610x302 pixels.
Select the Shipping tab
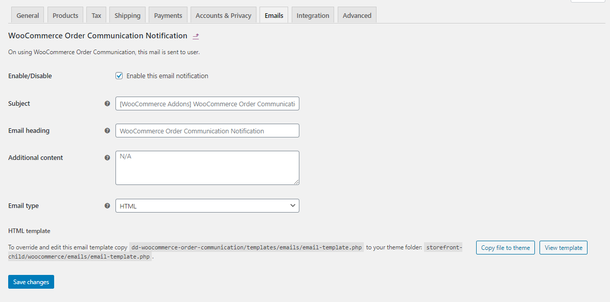127,15
